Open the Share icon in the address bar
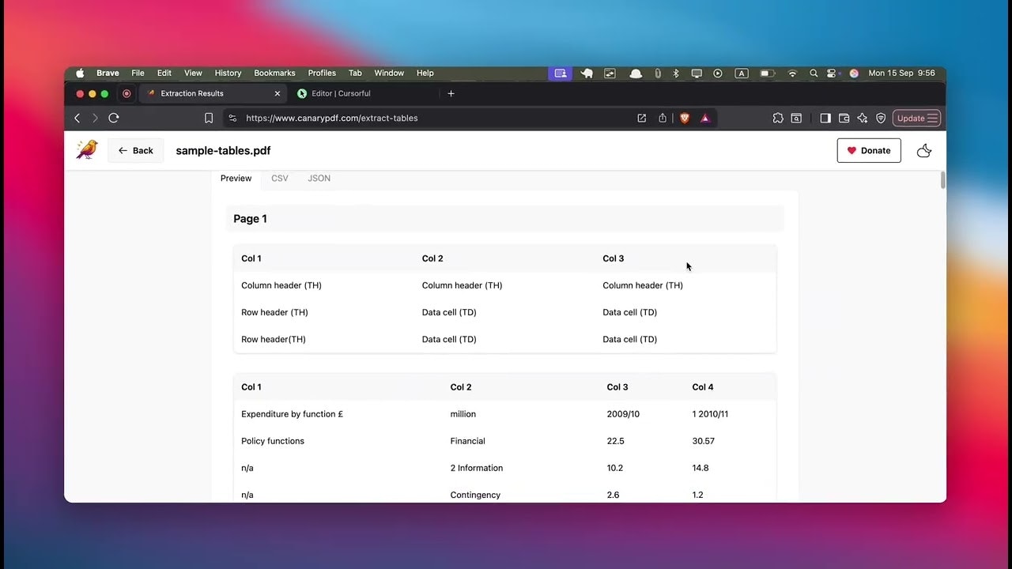 (x=663, y=118)
